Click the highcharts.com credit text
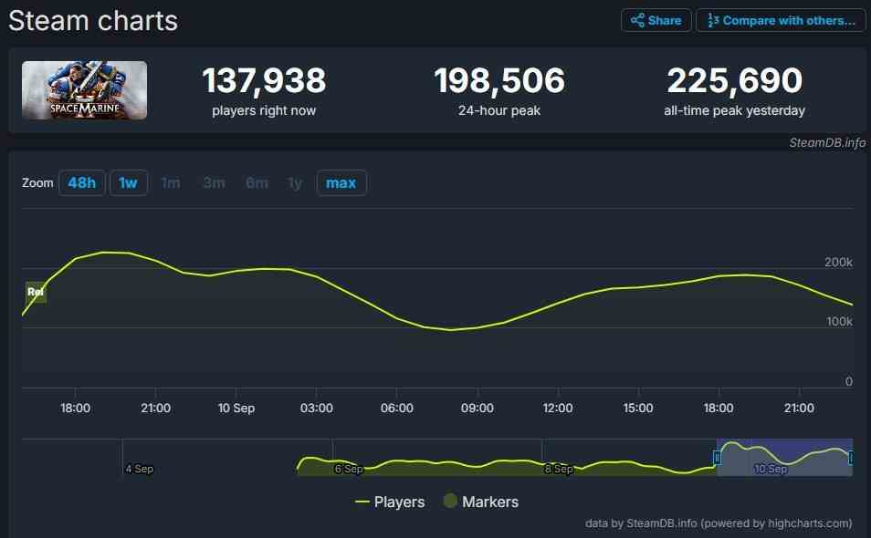Viewport: 871px width, 538px height. (x=809, y=523)
